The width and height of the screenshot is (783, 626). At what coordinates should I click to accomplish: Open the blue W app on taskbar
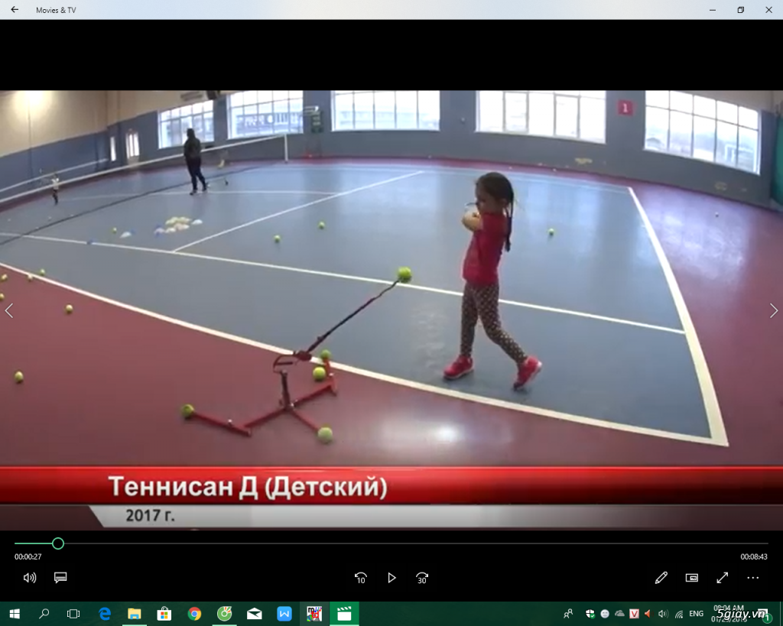tap(284, 614)
